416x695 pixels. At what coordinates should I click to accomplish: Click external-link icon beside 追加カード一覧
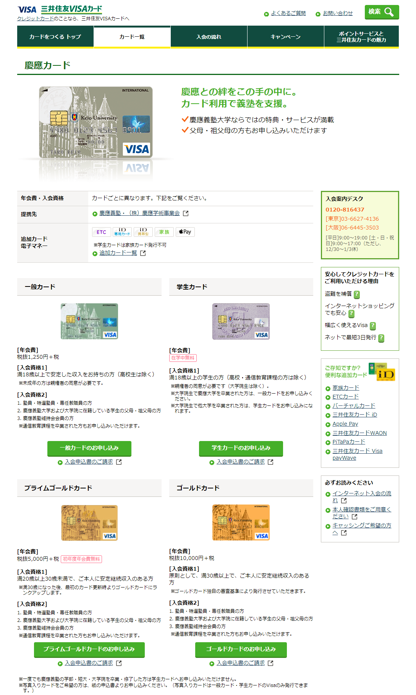(143, 253)
